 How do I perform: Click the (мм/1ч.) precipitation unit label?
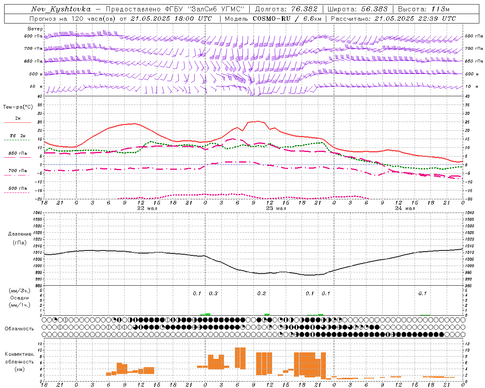(x=20, y=305)
